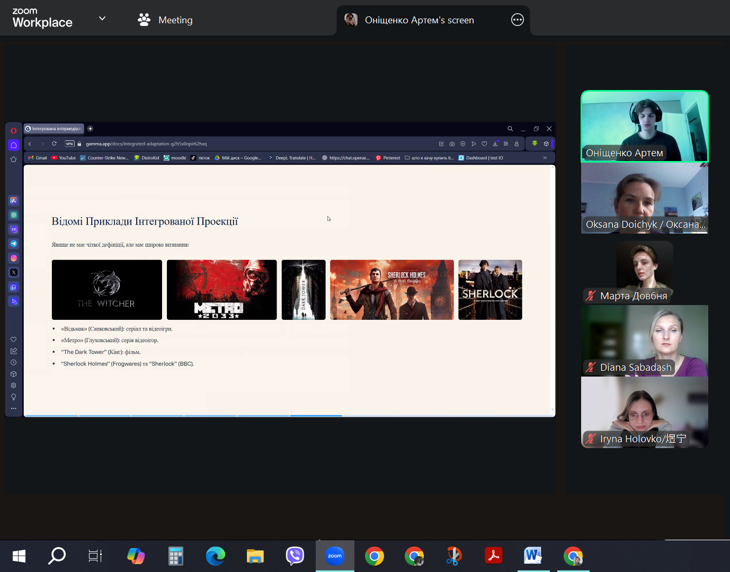
Task: Click Diana Sabadash muted microphone icon
Action: [590, 367]
